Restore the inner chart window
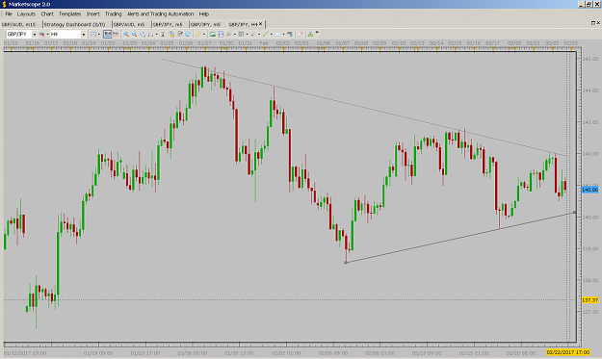 (x=592, y=23)
